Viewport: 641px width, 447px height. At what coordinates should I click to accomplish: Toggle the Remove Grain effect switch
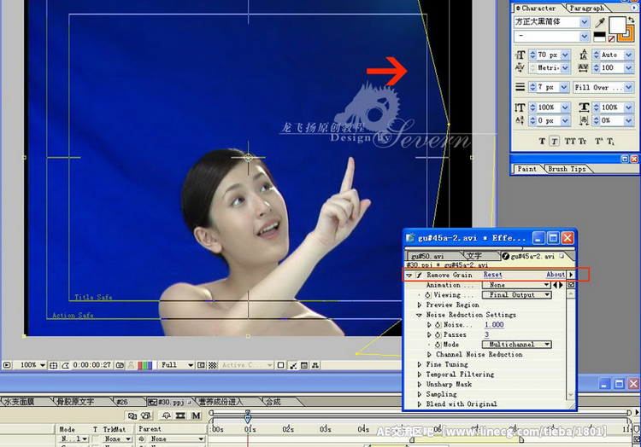point(419,276)
